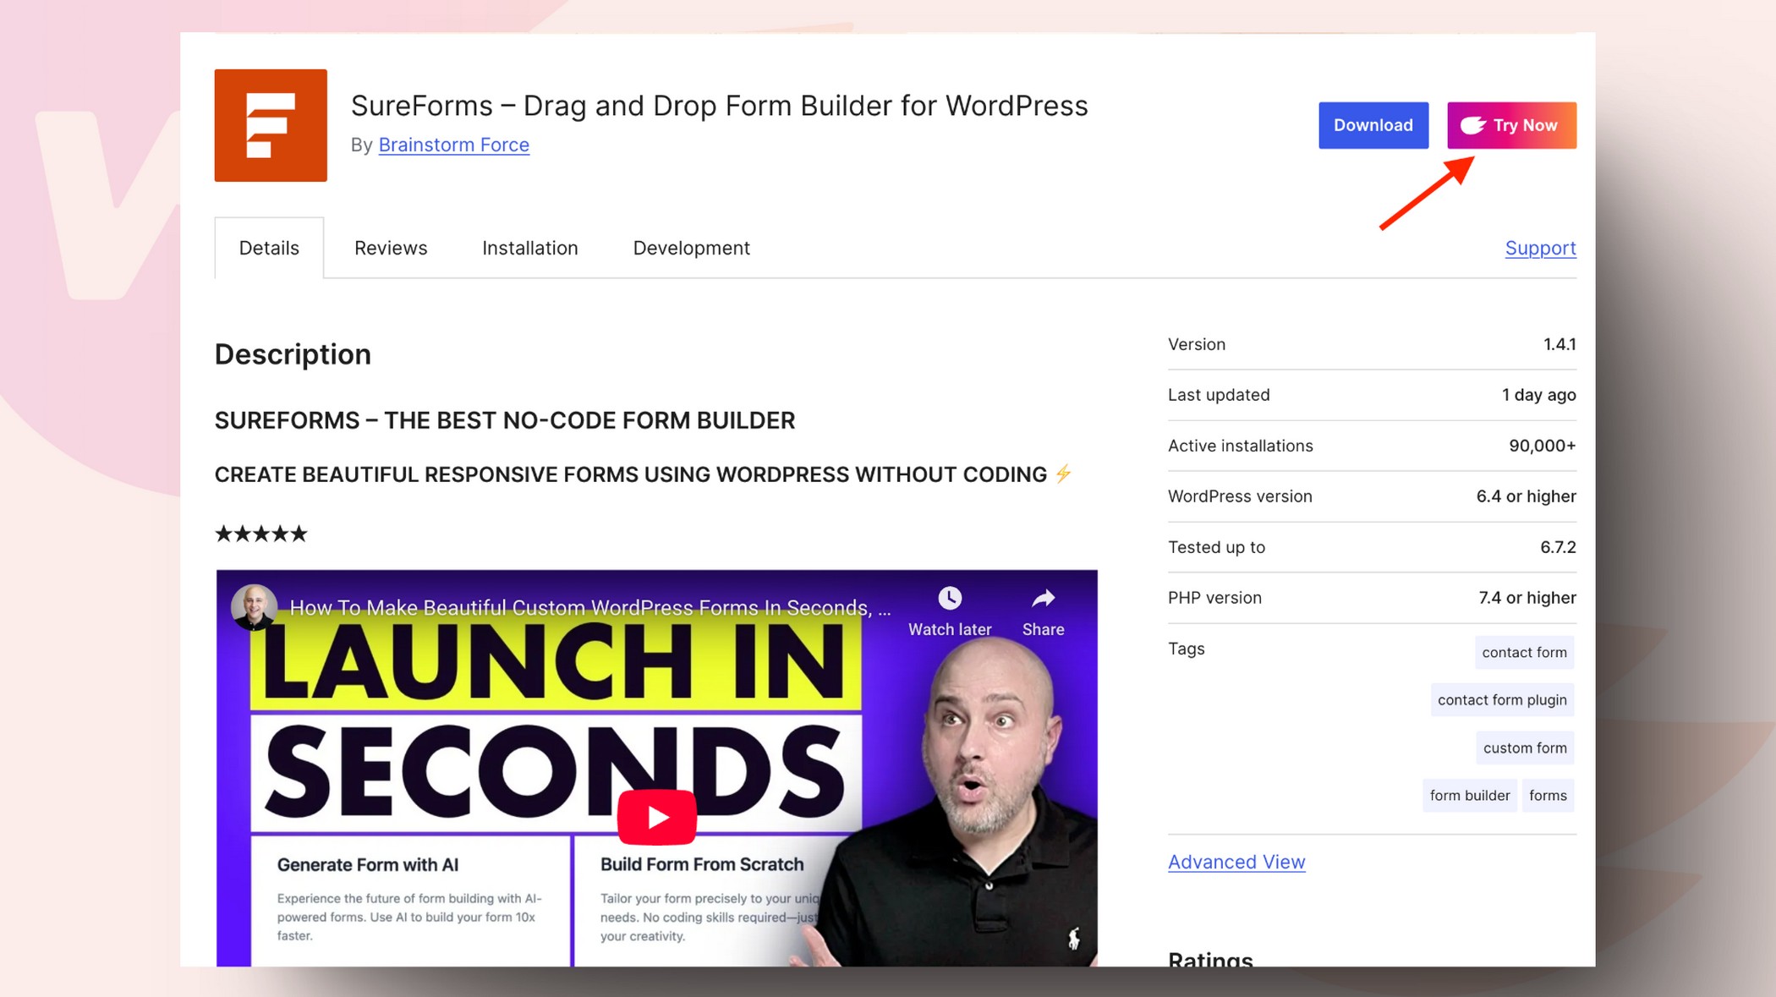Screen dimensions: 1776x997
Task: Select the Details tab
Action: click(x=268, y=247)
